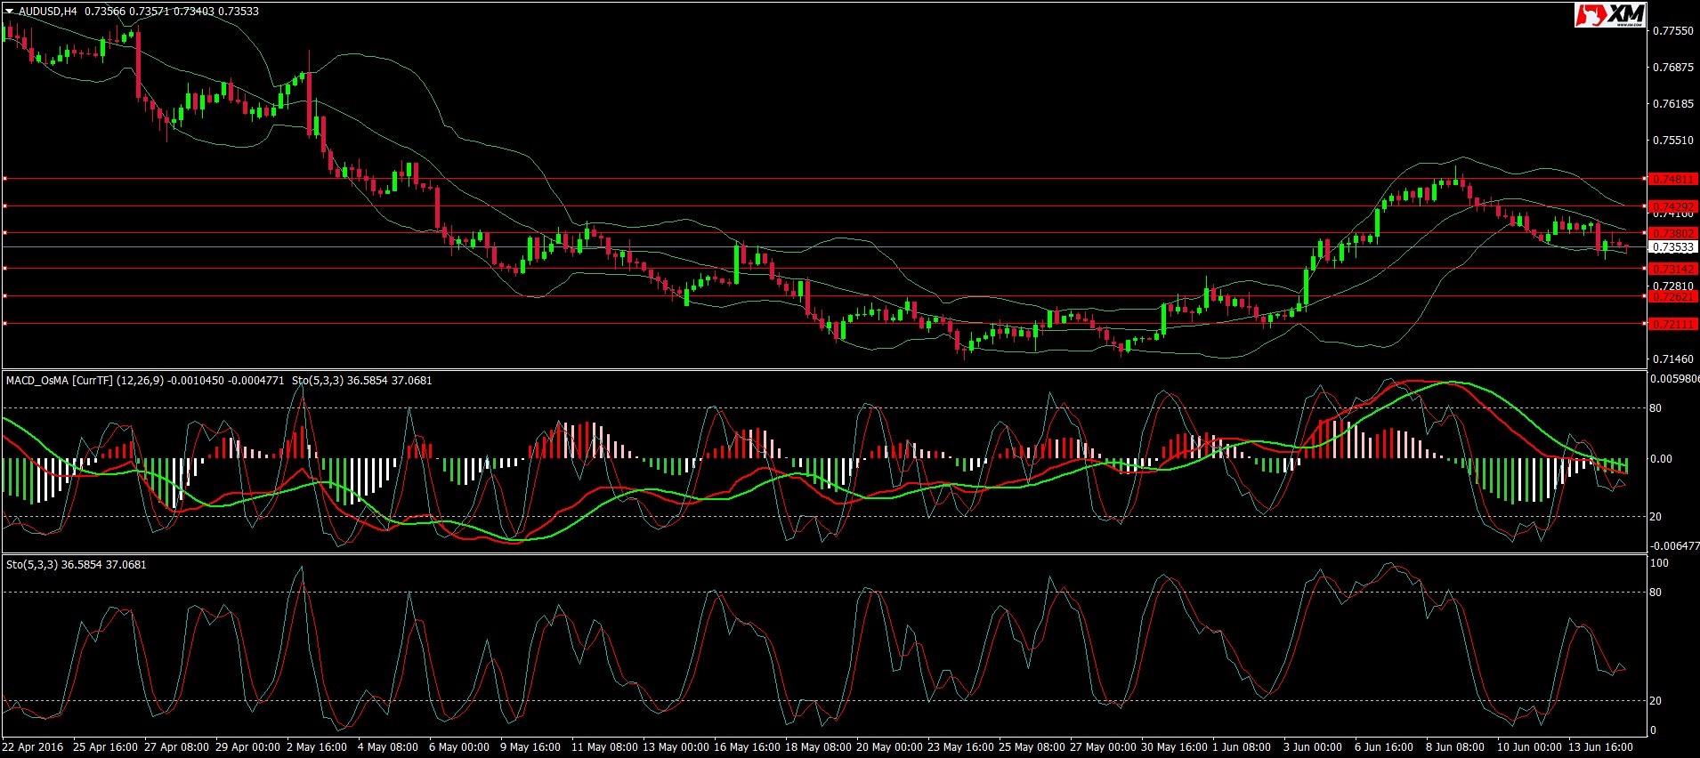Image resolution: width=1700 pixels, height=758 pixels.
Task: Click the 25 May 08:00 time label
Action: tap(1031, 747)
